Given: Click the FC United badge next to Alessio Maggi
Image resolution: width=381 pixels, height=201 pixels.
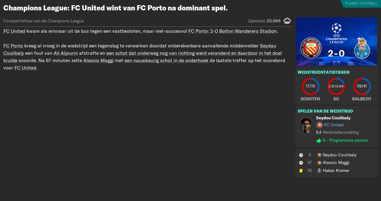Looking at the screenshot, I should (319, 163).
